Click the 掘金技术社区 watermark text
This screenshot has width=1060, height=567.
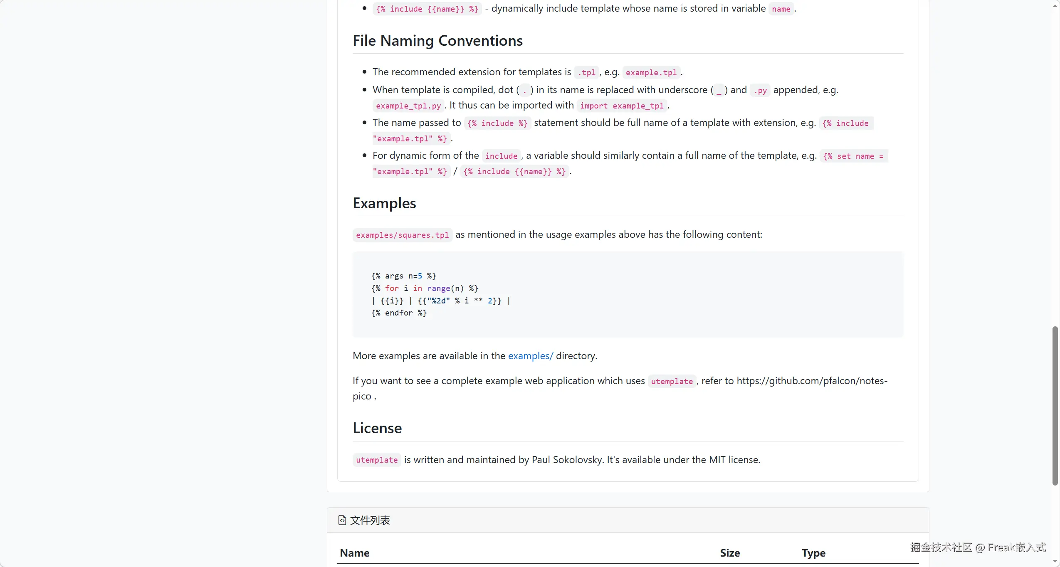click(940, 547)
